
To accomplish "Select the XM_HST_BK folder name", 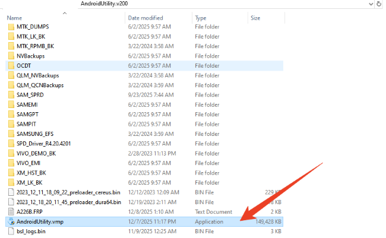I will pos(31,173).
